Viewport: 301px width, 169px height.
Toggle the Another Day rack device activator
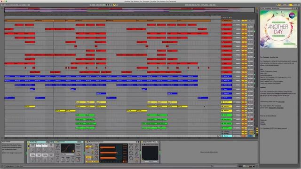click(x=28, y=142)
